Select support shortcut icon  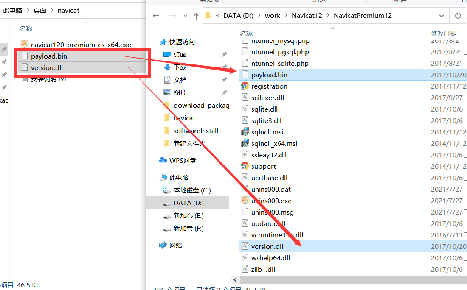[x=245, y=166]
